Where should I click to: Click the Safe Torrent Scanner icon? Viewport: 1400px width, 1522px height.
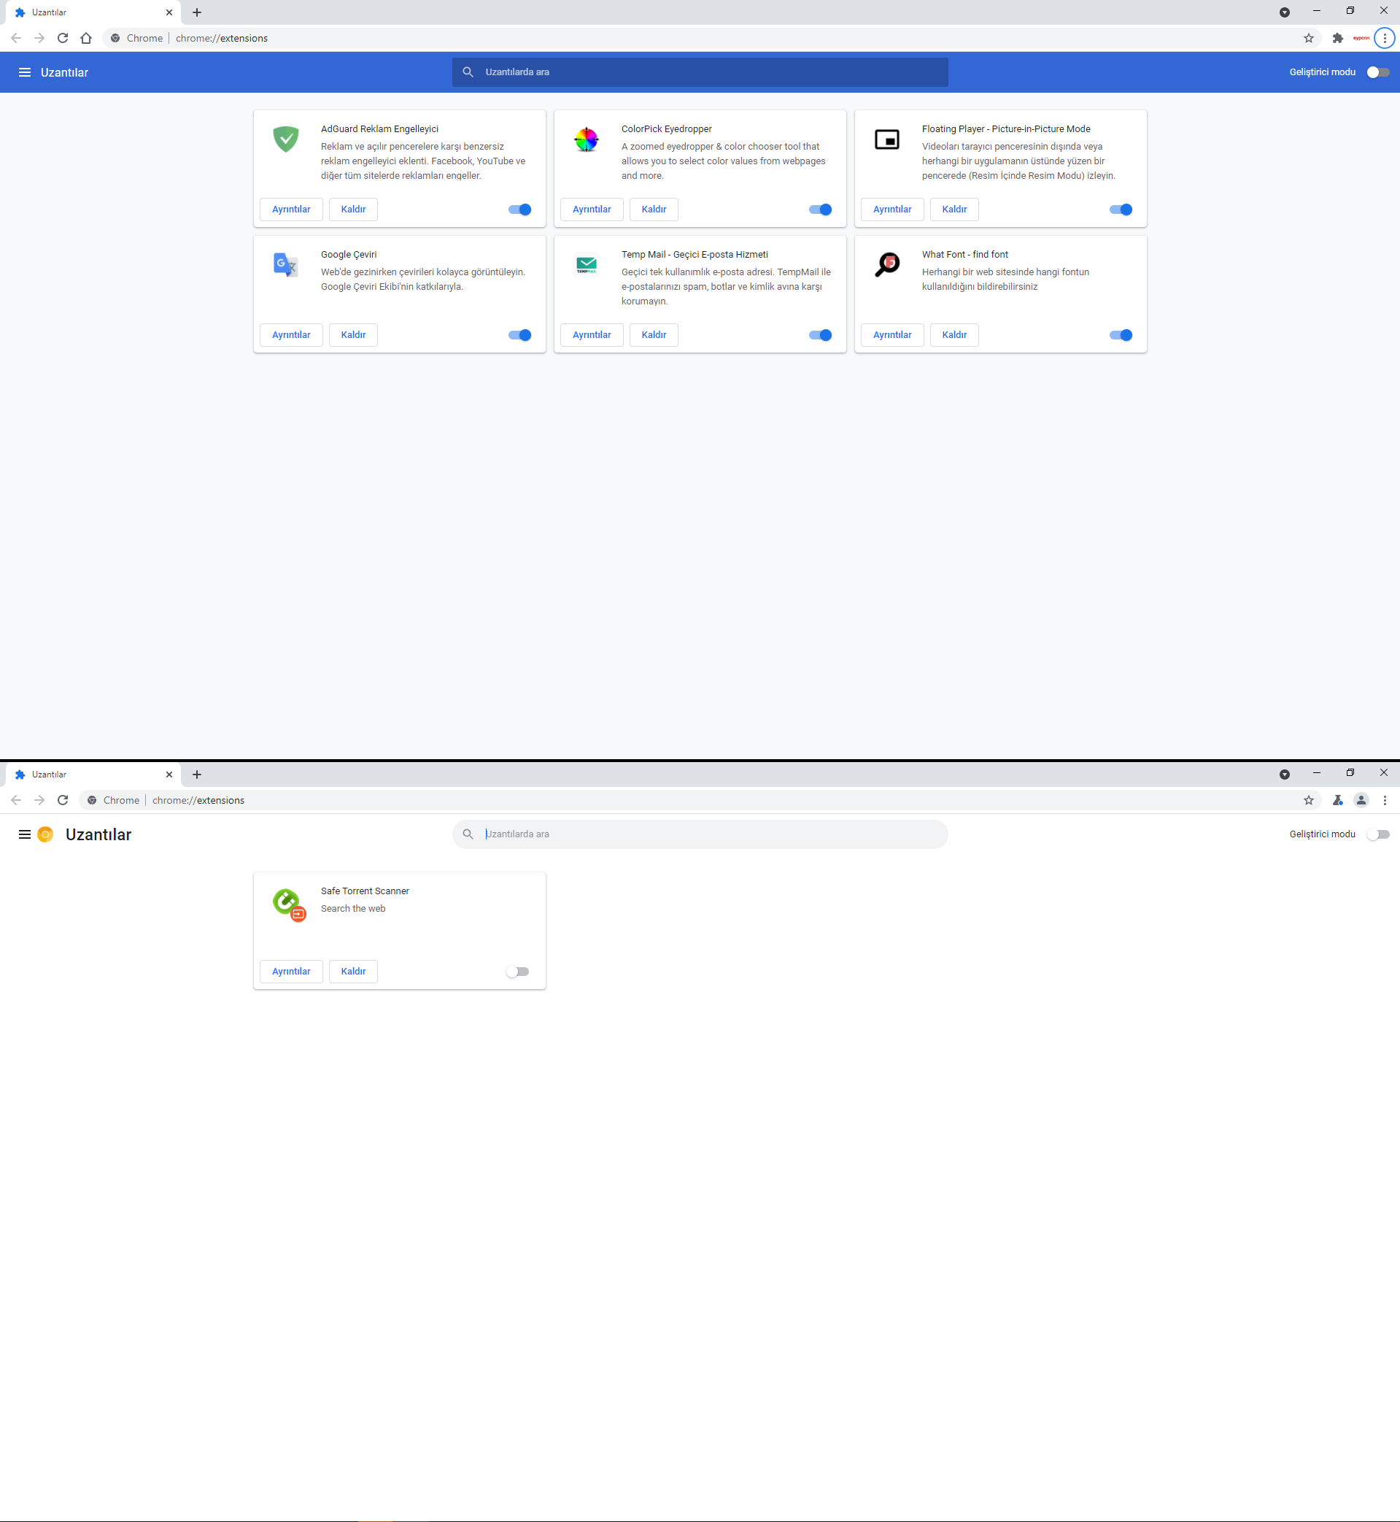coord(289,904)
